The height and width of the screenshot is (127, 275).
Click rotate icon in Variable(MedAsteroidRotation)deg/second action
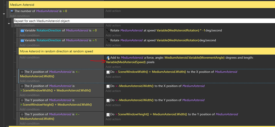pyautogui.click(x=108, y=40)
